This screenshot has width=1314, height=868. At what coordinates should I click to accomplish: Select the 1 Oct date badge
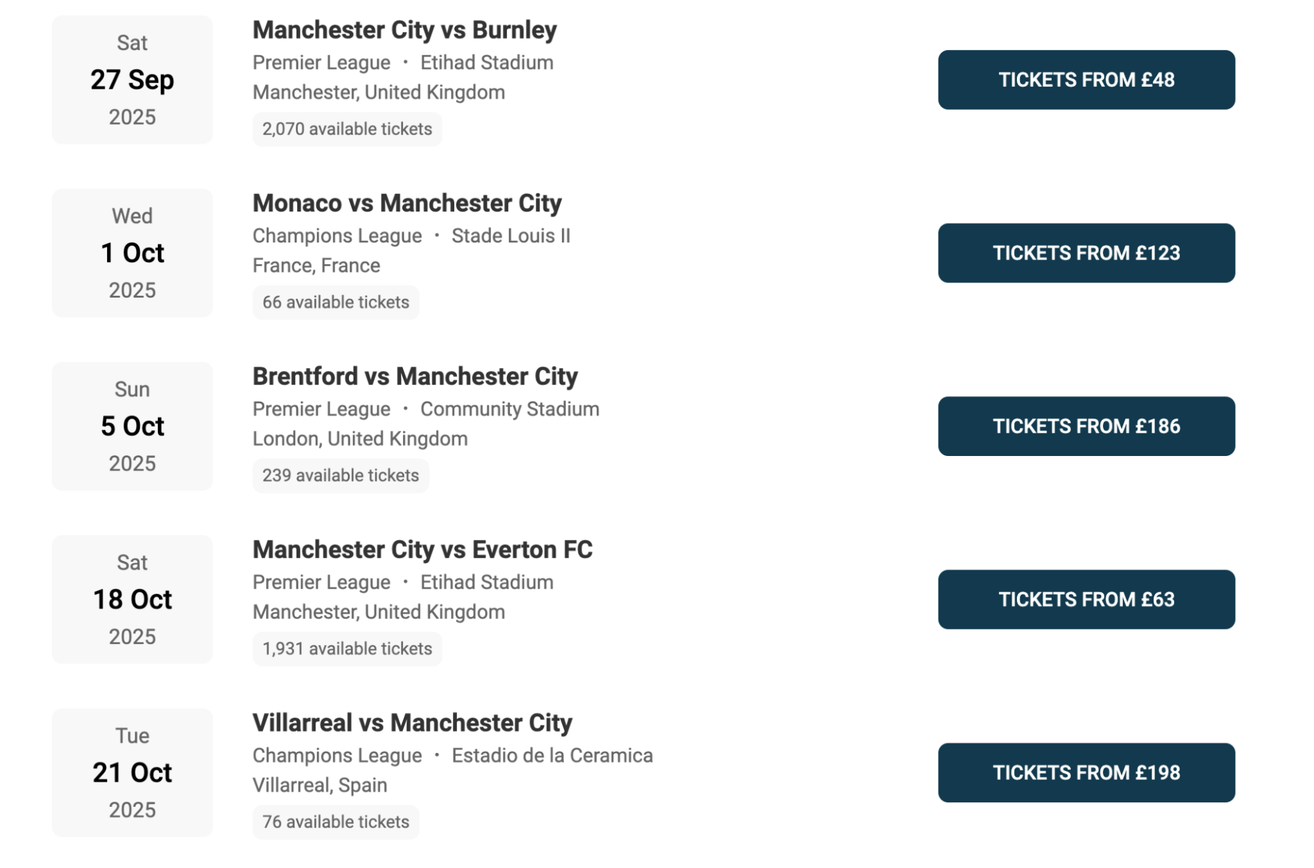point(131,253)
